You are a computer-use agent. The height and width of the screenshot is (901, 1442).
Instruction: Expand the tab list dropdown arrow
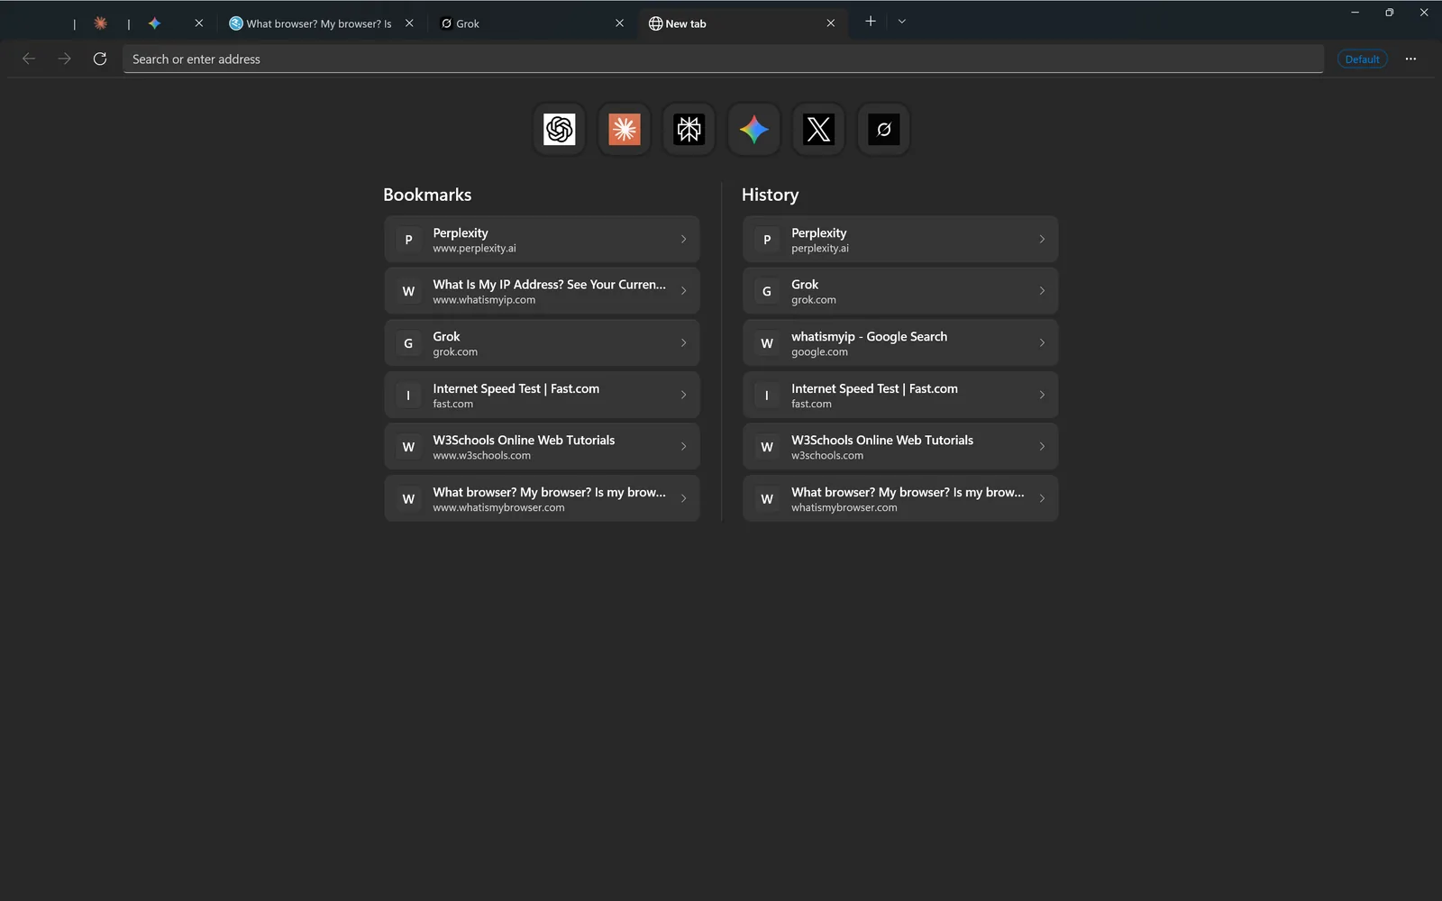click(x=902, y=22)
